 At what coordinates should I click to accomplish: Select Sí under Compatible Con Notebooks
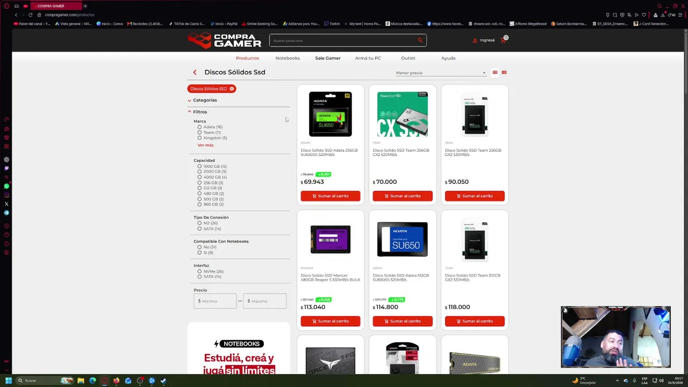coord(199,253)
